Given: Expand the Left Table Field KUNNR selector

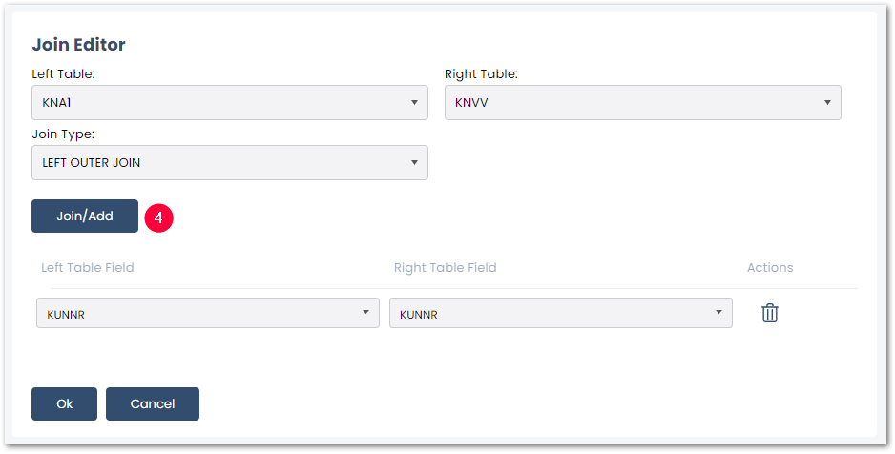Looking at the screenshot, I should pyautogui.click(x=208, y=313).
